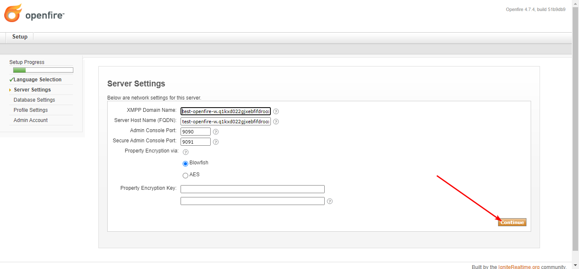Viewport: 579px width, 269px height.
Task: Open help icon for Property Encryption via
Action: [x=185, y=152]
